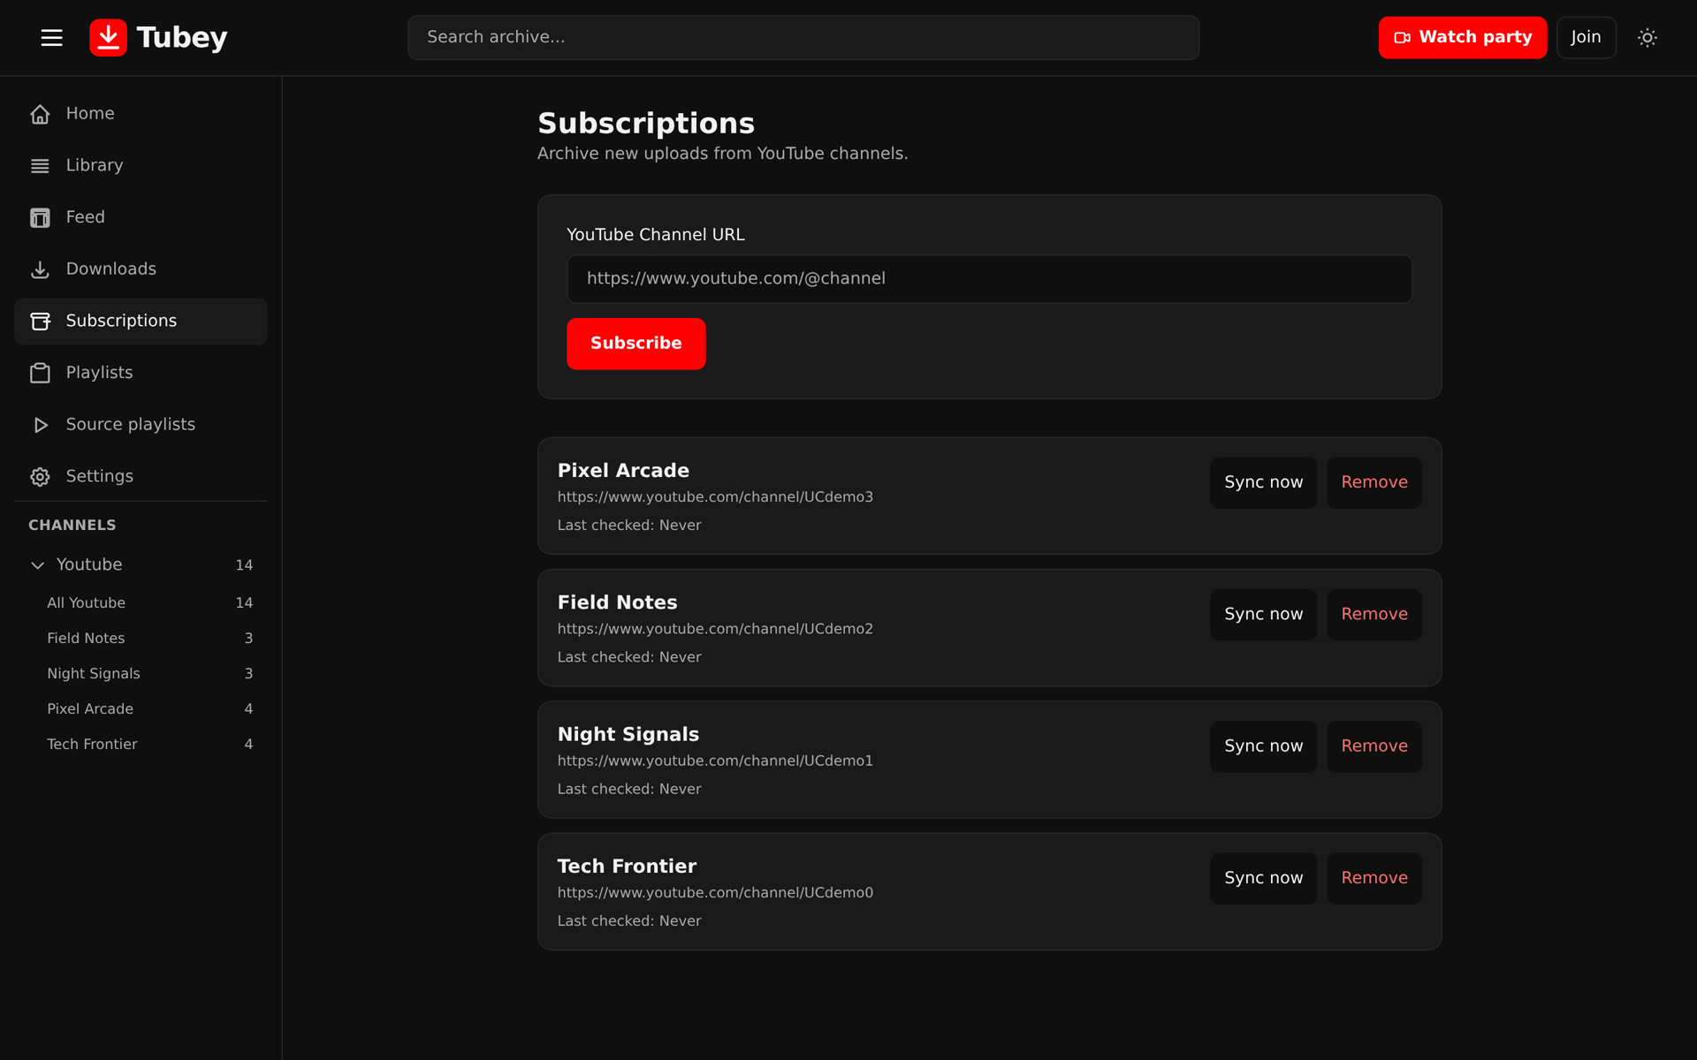Open the hamburger menu icon
Viewport: 1697px width, 1060px height.
(51, 37)
